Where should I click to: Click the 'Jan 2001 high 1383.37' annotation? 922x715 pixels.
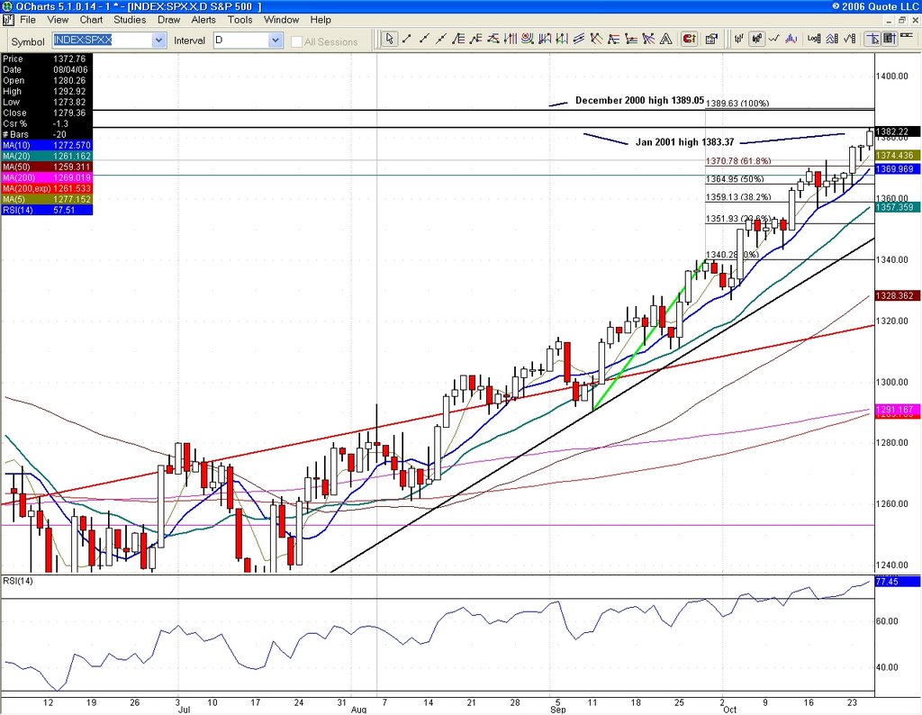pos(684,141)
